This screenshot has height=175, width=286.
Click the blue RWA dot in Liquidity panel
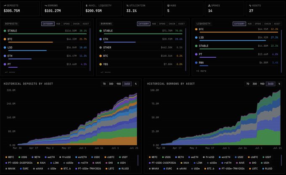(196, 63)
